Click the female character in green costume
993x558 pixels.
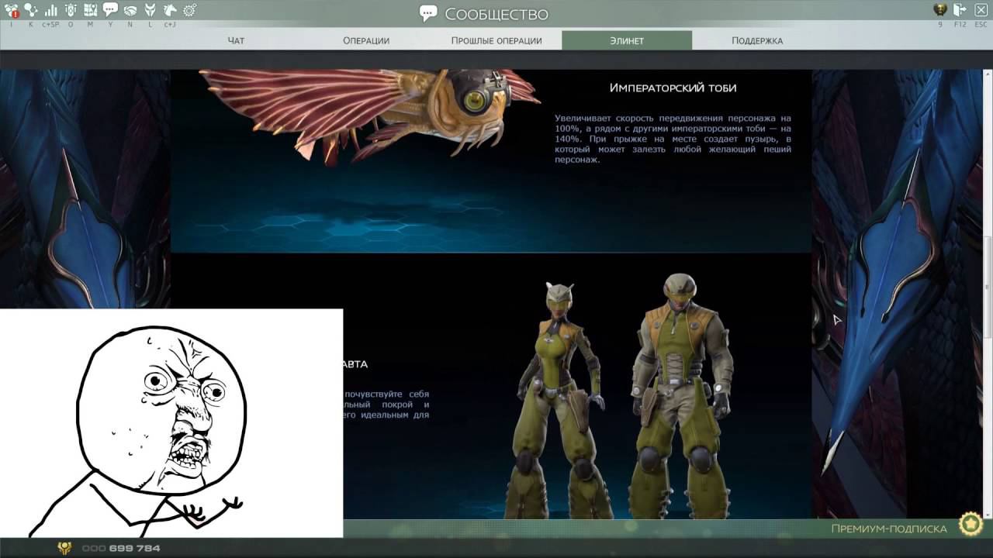560,399
